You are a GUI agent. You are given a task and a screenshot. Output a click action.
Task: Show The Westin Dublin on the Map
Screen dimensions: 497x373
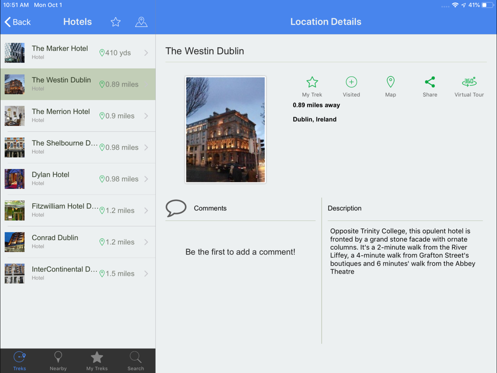(x=391, y=87)
